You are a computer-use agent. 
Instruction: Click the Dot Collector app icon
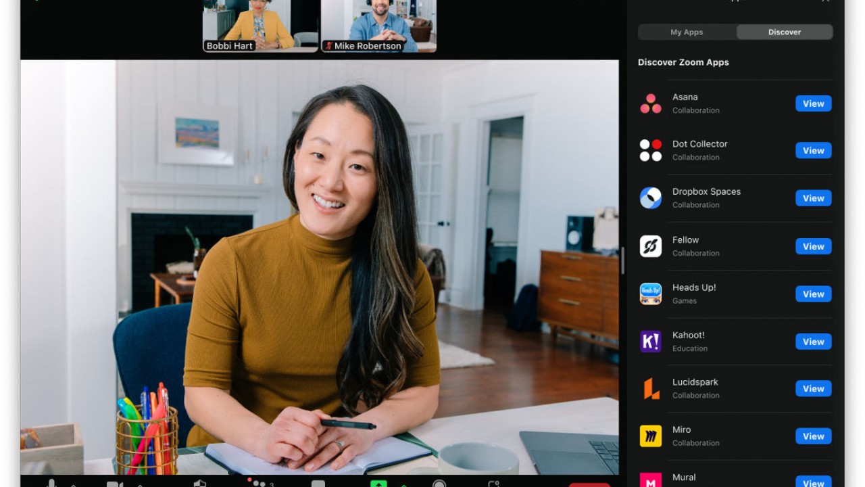(650, 150)
